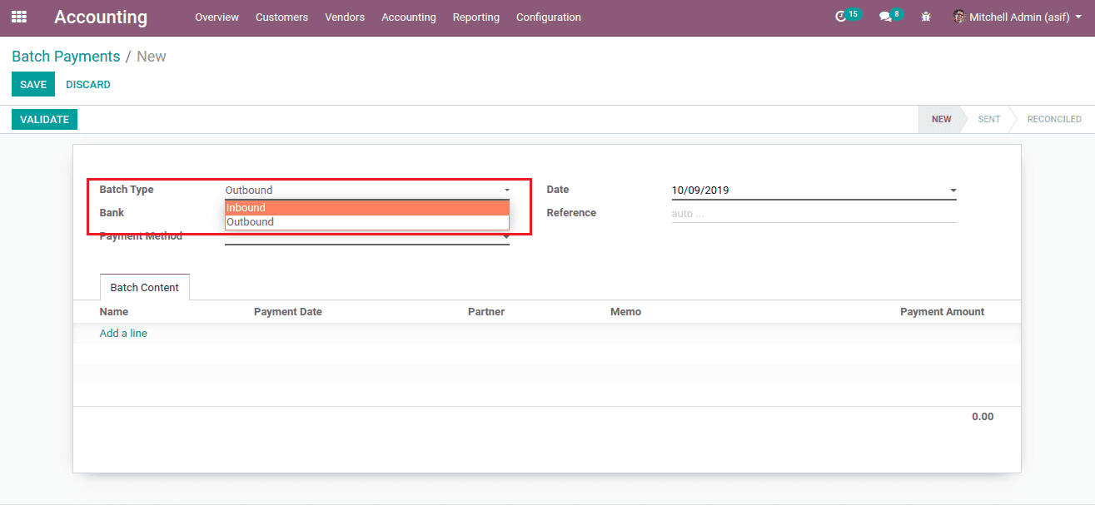Sort by Payment Amount column header
The width and height of the screenshot is (1095, 505).
click(x=942, y=312)
